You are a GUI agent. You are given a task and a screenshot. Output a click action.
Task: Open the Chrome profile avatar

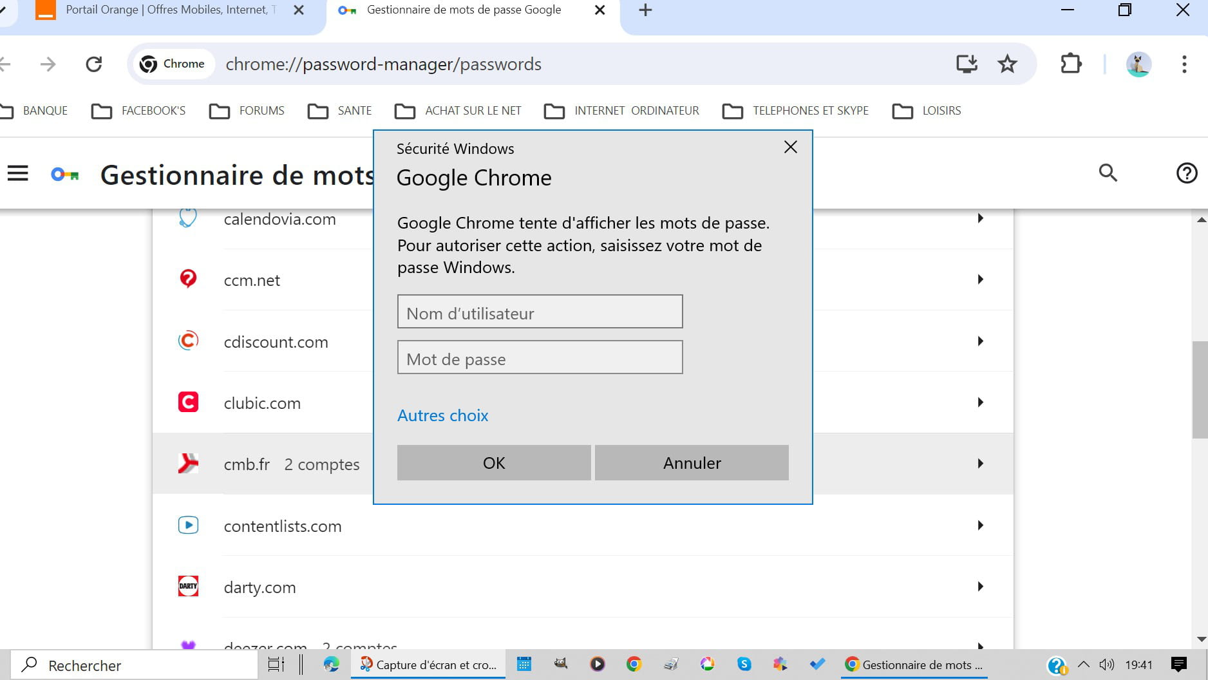[1138, 64]
